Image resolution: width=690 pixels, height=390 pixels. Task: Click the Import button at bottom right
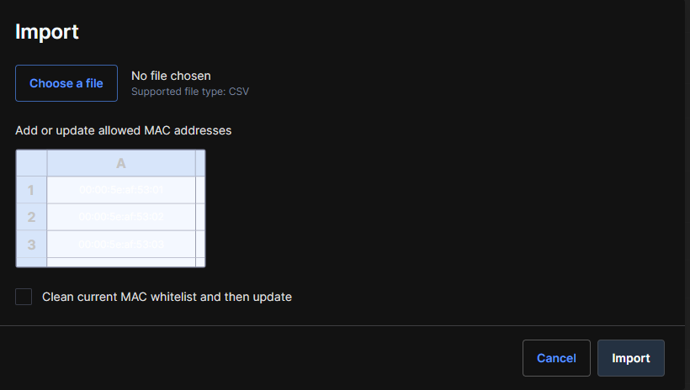pyautogui.click(x=630, y=358)
